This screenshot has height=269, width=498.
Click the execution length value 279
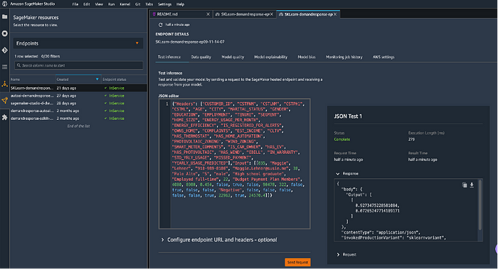coord(411,139)
